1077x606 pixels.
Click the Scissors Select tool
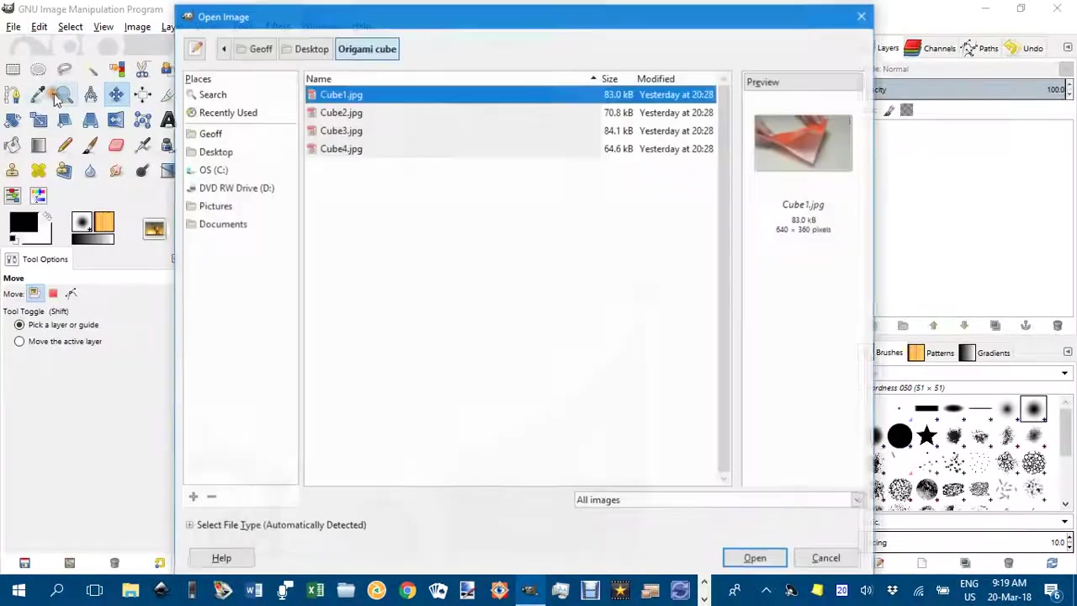(x=142, y=70)
